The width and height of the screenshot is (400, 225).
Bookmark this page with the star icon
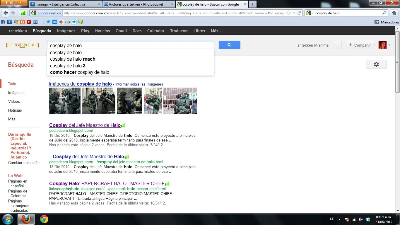tap(289, 13)
